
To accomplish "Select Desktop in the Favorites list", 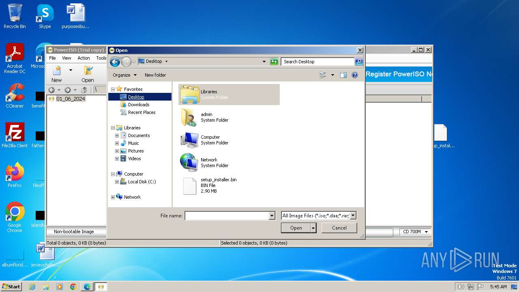I will pos(136,97).
